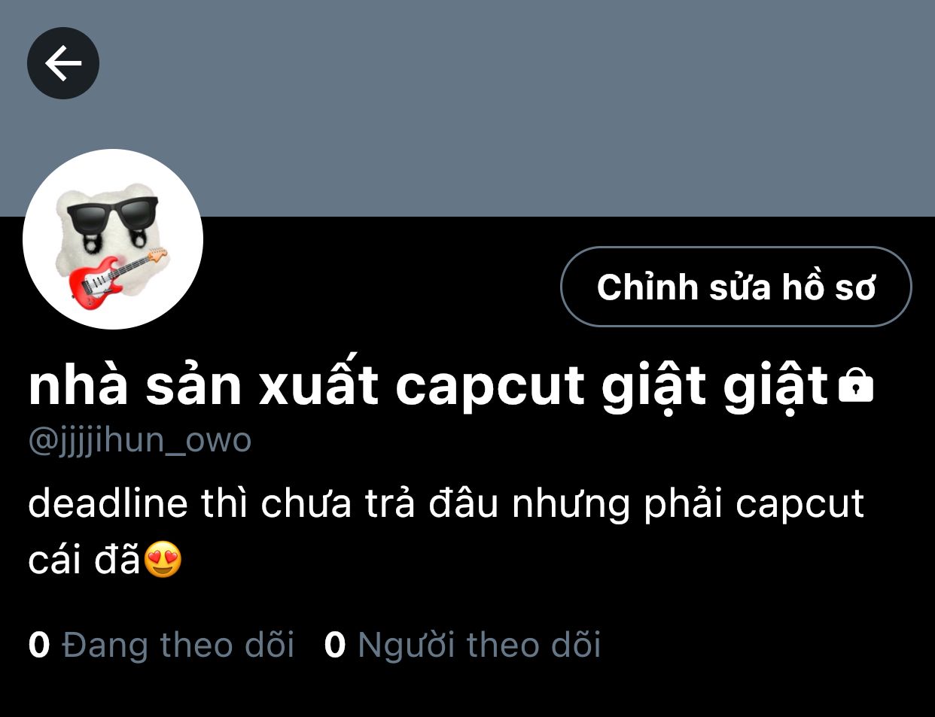This screenshot has width=935, height=717.
Task: Tap the heart-eyes emoji in the bio
Action: pyautogui.click(x=163, y=559)
